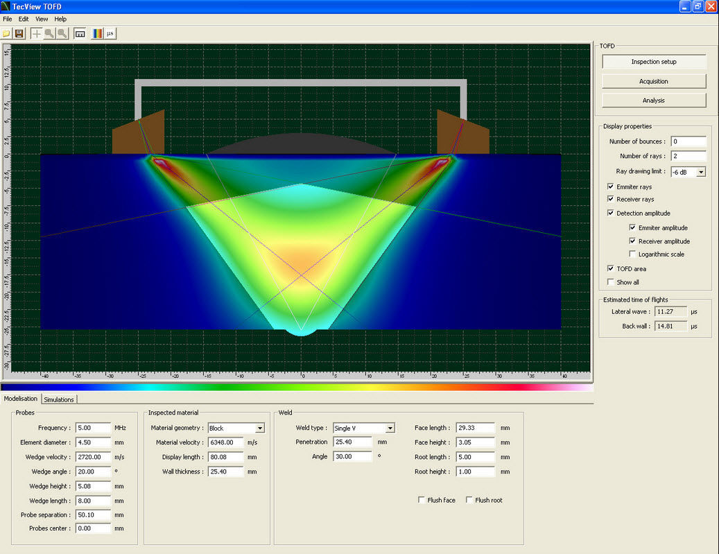Open the color palette icon
Viewport: 719px width, 554px height.
(98, 33)
